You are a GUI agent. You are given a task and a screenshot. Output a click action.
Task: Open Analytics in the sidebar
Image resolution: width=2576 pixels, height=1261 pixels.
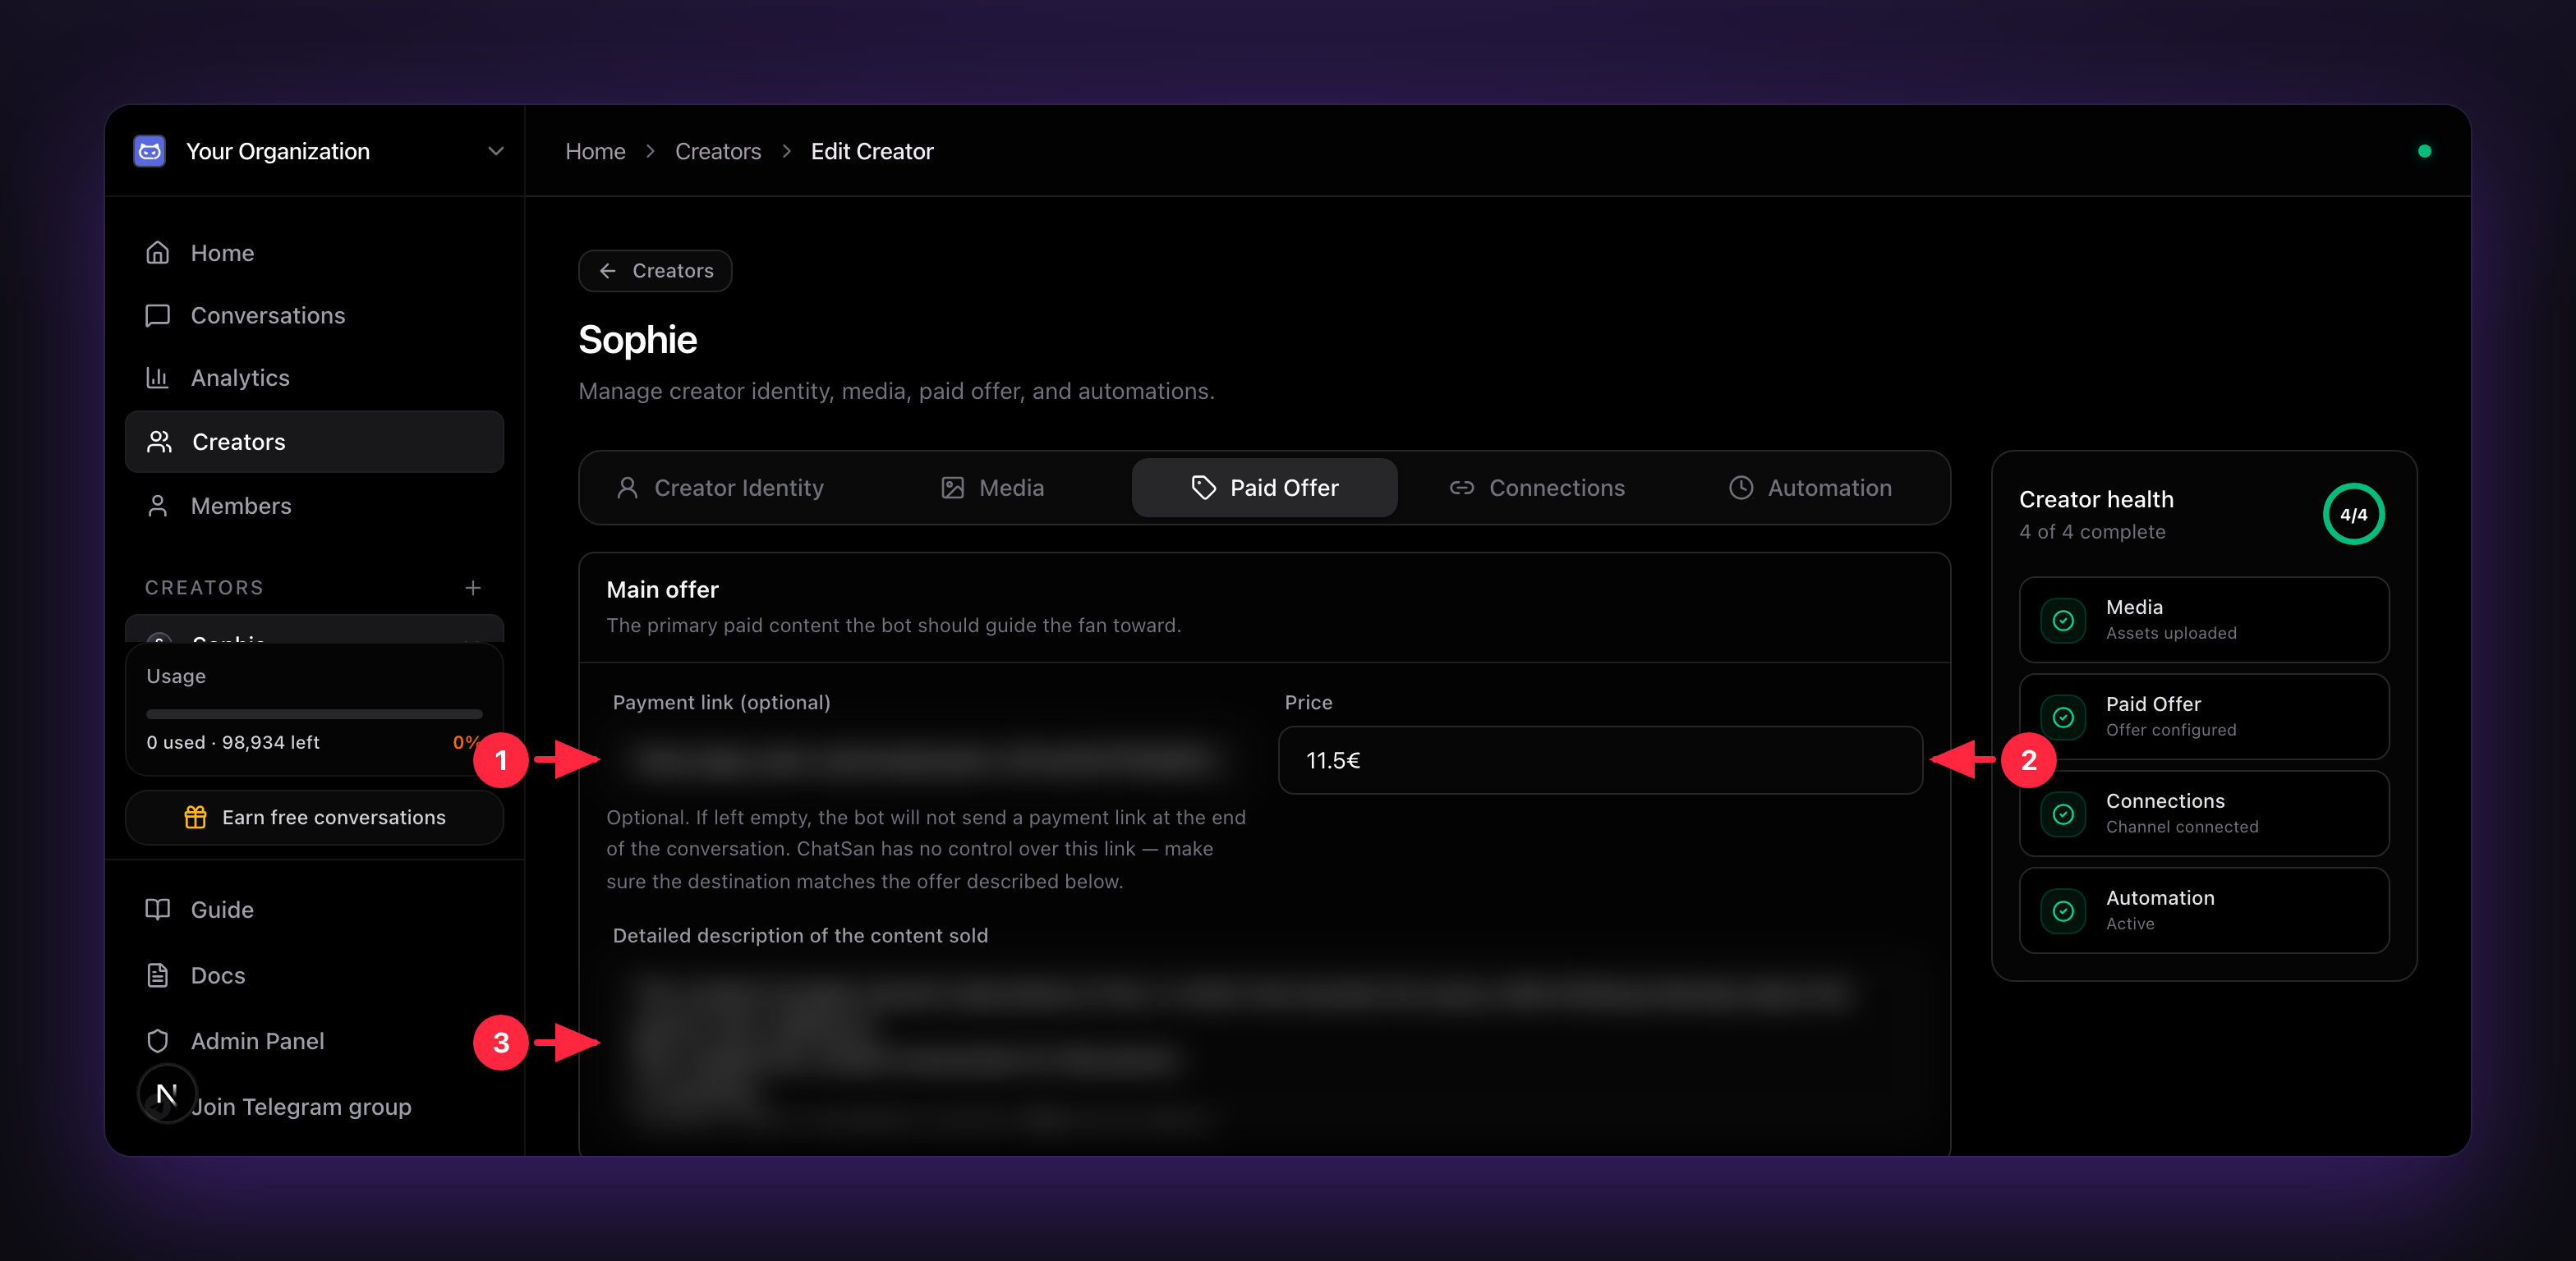[x=314, y=378]
